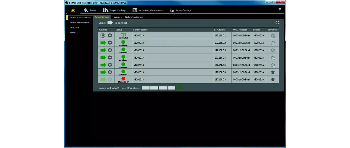Add sensor 192.168.0.2 to favorites

point(273,43)
